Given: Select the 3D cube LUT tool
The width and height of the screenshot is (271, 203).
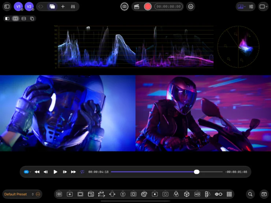Looking at the screenshot, I should pyautogui.click(x=187, y=194).
